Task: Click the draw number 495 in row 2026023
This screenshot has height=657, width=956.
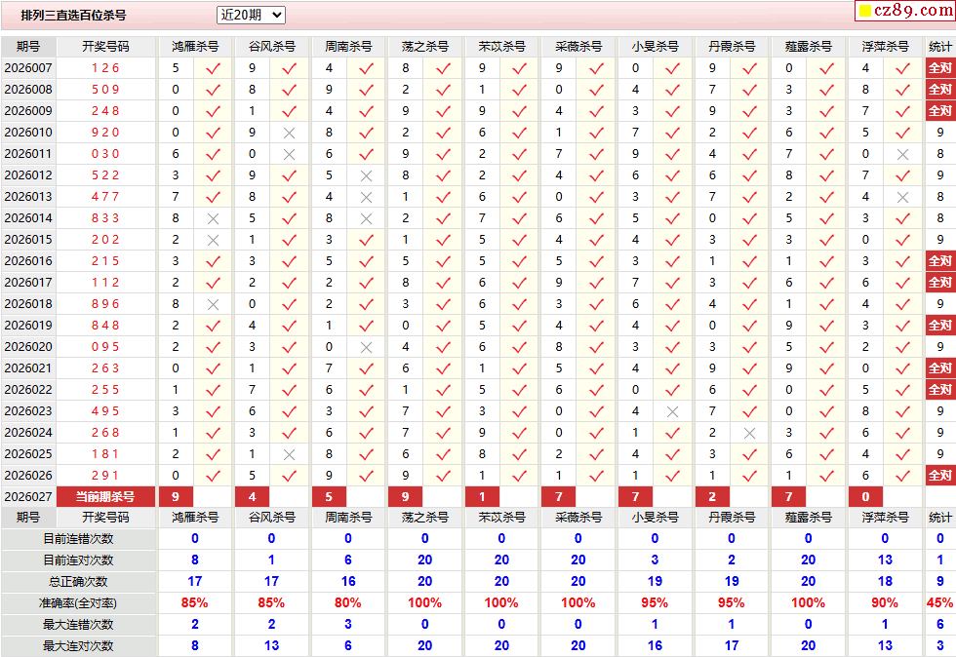Action: tap(105, 410)
